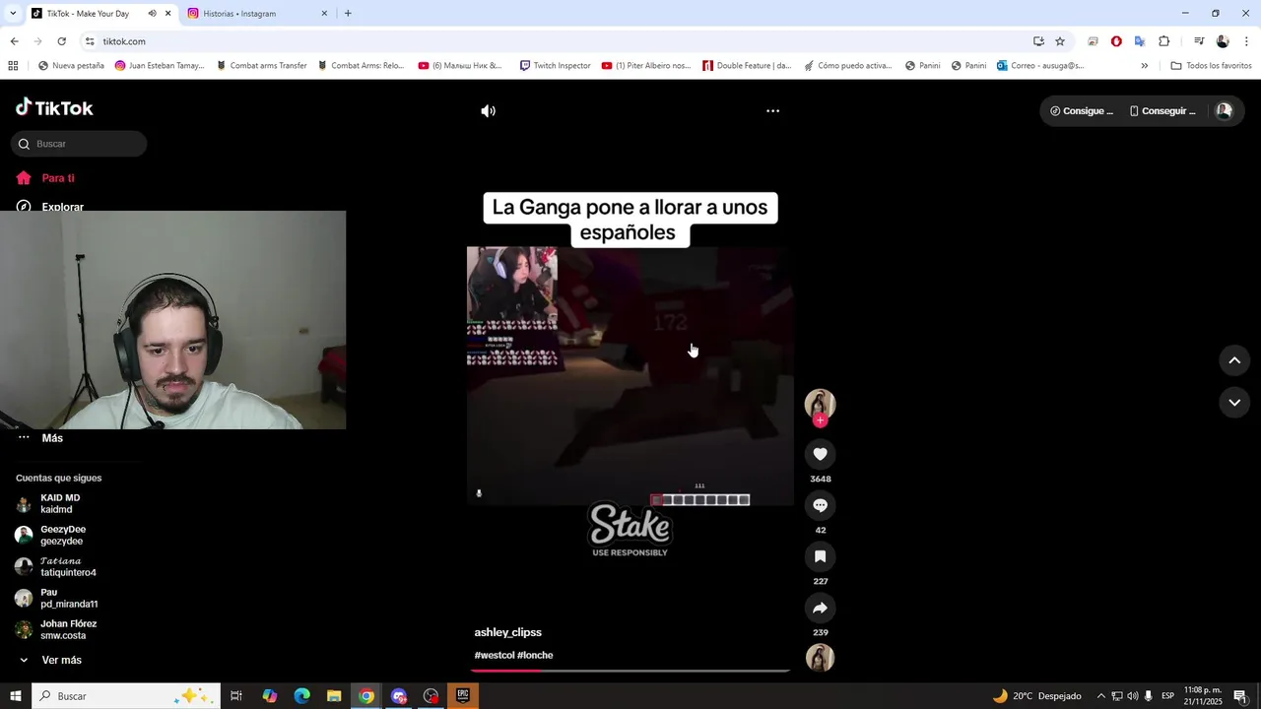
Task: Seek on the video progress bar
Action: click(630, 671)
